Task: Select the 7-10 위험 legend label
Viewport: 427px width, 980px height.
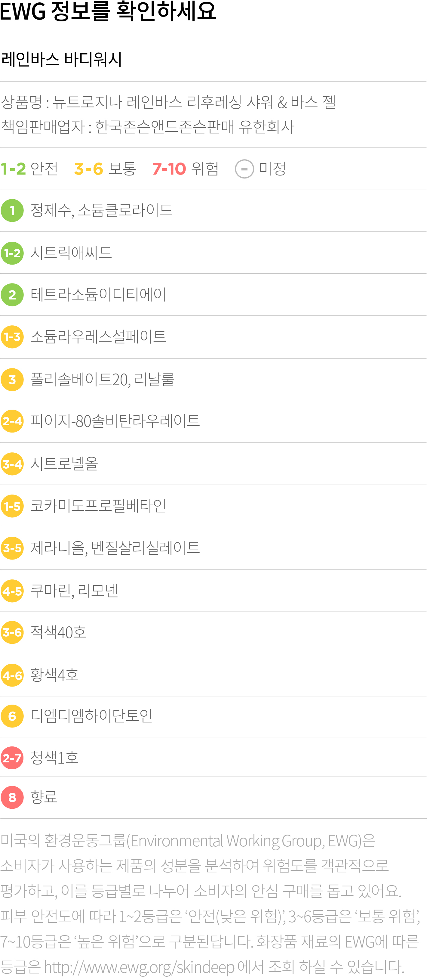Action: click(x=186, y=169)
